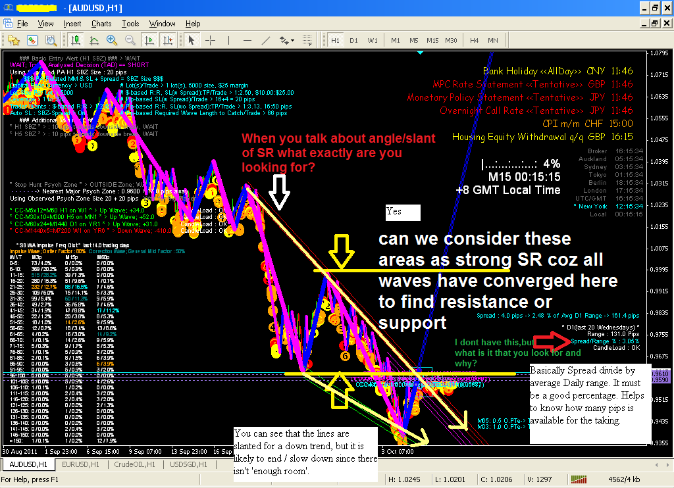This screenshot has height=488, width=674.
Task: Toggle the pressed H1 timeframe button
Action: pos(336,40)
